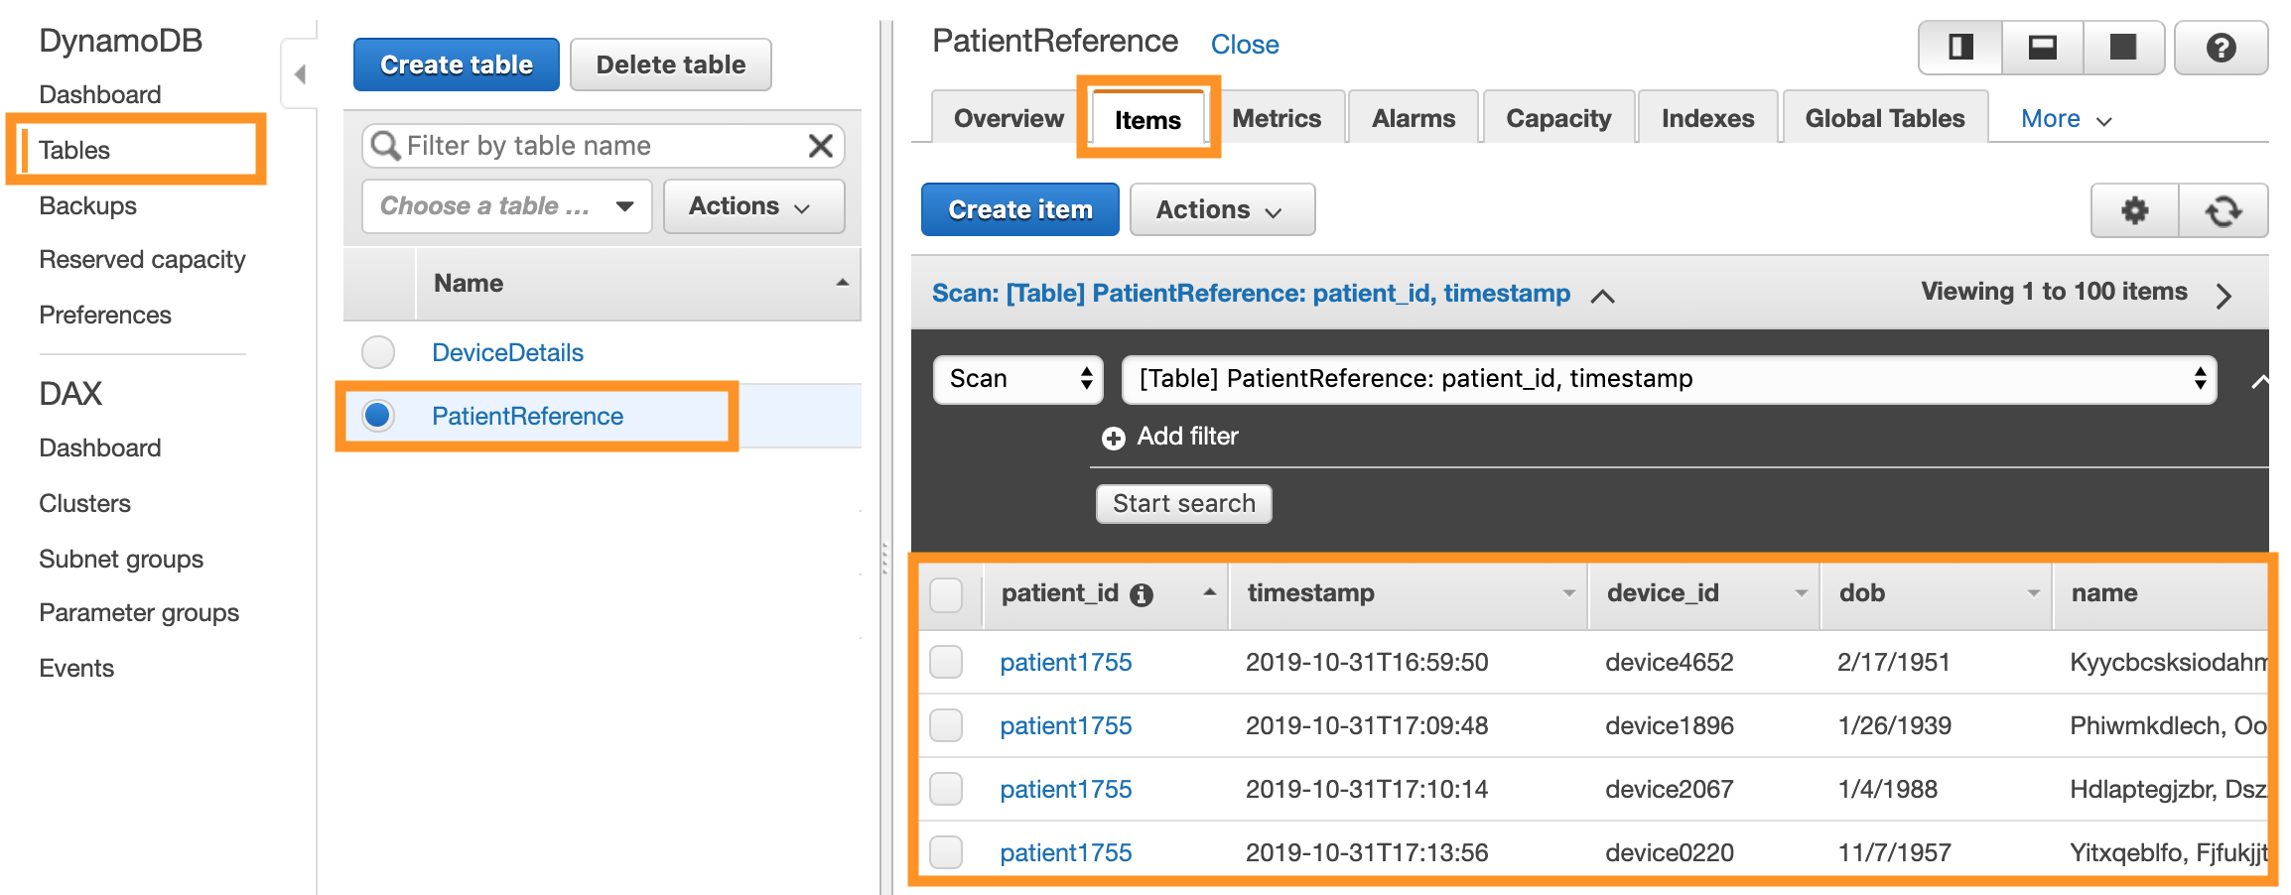Go to next page of items

point(2224,295)
